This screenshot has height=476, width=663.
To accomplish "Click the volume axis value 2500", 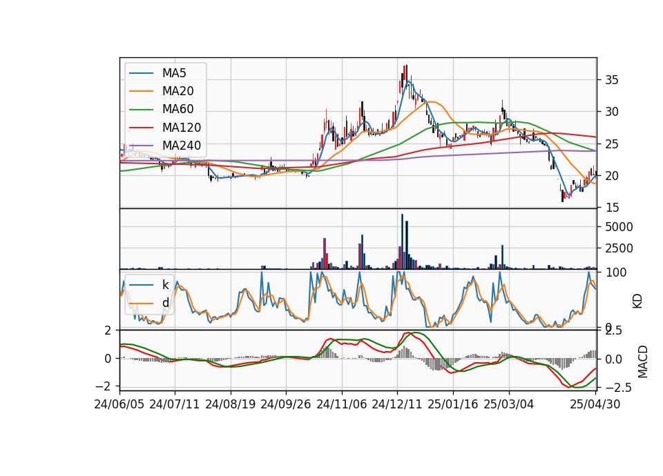I will (x=619, y=248).
